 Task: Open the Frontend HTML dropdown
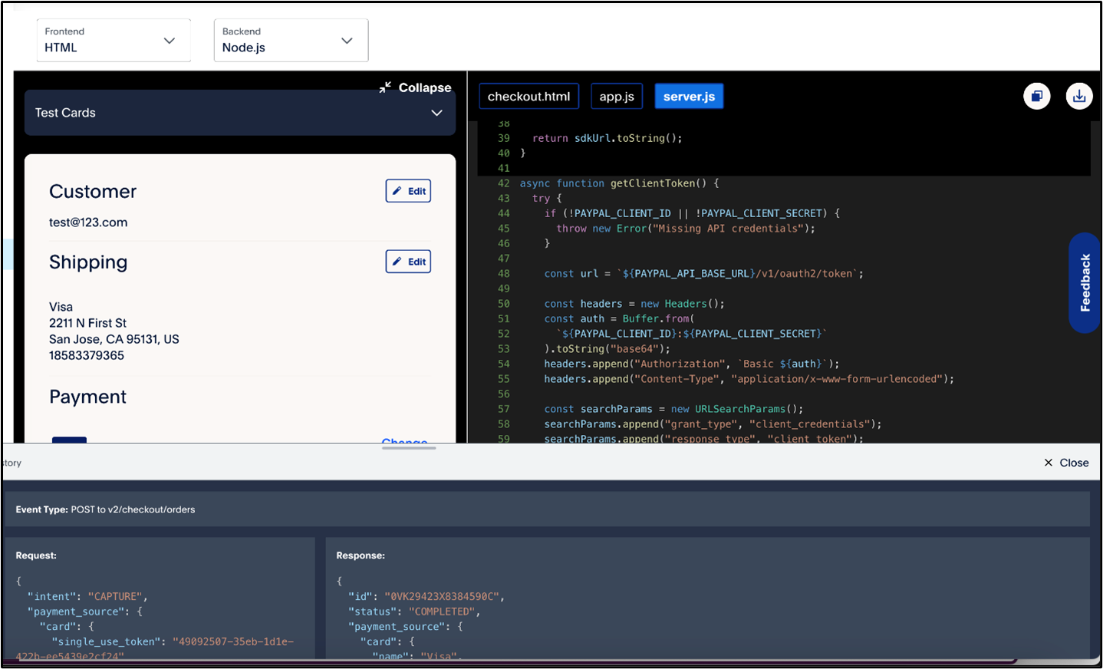coord(114,41)
